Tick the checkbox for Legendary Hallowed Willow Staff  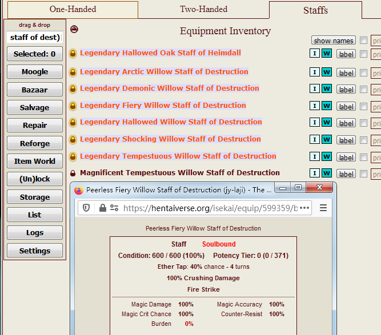click(x=363, y=123)
